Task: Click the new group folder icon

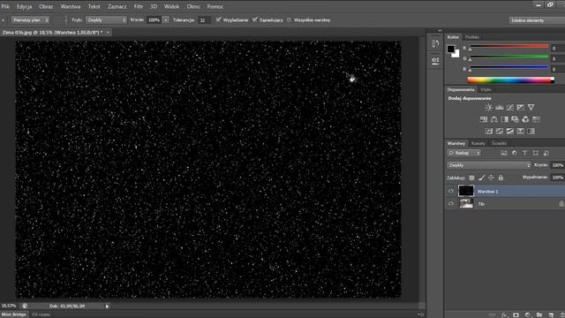Action: coord(539,314)
